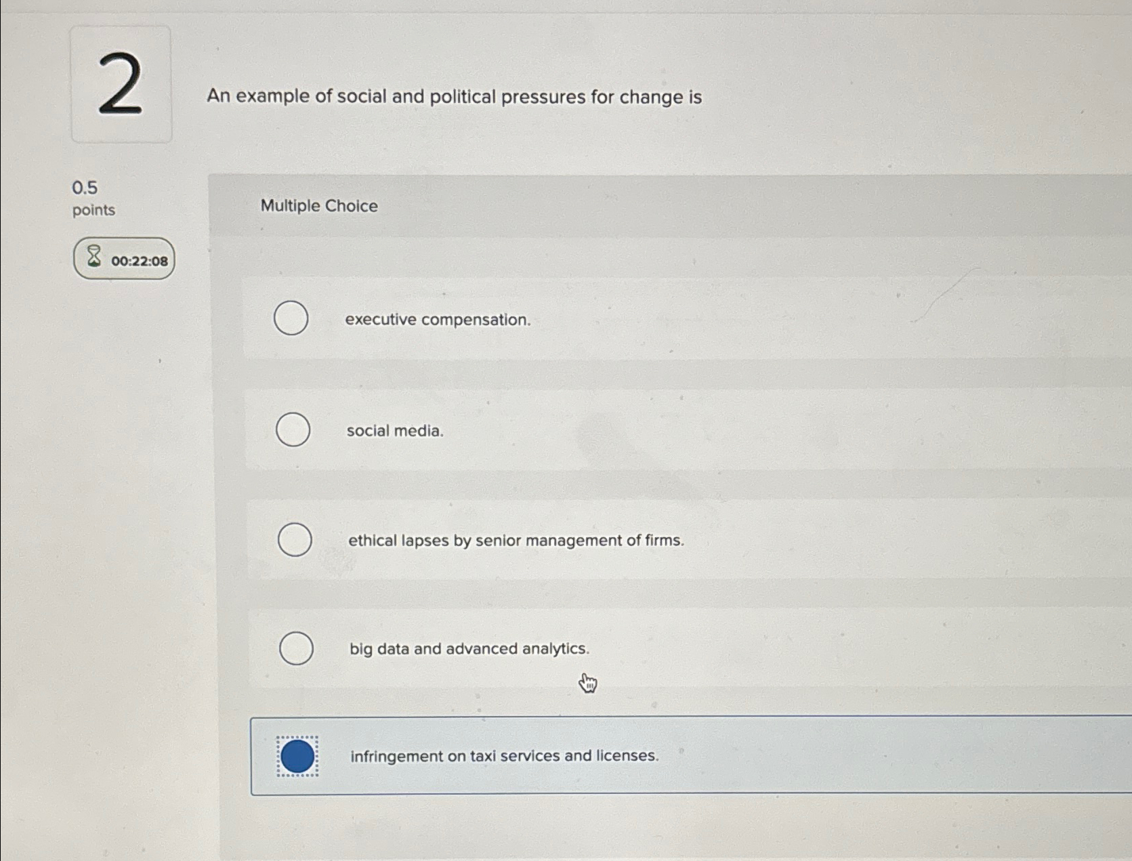Click the question prompt about social political pressures

click(454, 97)
